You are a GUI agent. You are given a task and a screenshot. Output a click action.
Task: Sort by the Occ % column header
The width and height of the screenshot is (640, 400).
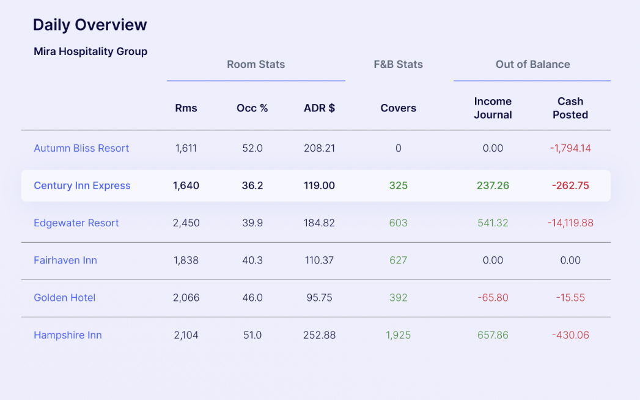pyautogui.click(x=252, y=108)
